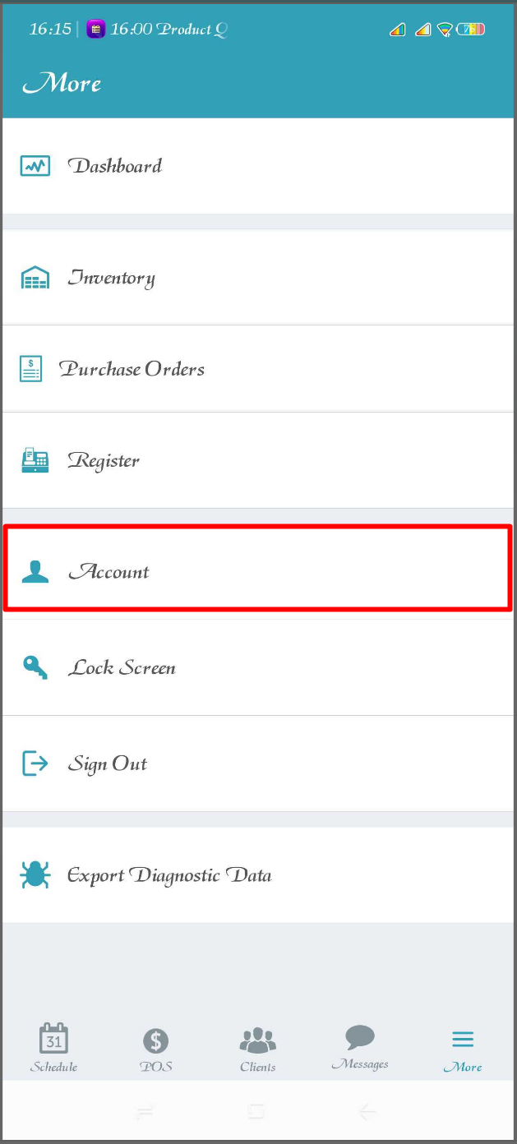This screenshot has height=1144, width=517.
Task: Tap the Sign Out label
Action: [x=108, y=764]
